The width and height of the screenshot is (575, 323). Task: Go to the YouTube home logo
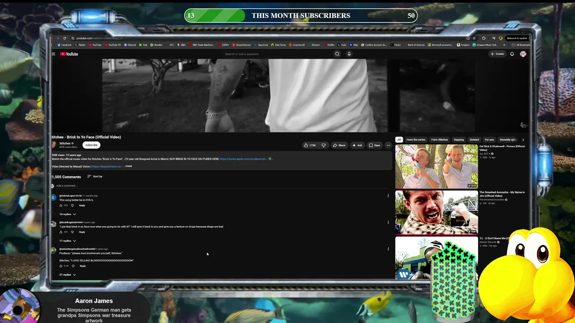pyautogui.click(x=69, y=54)
